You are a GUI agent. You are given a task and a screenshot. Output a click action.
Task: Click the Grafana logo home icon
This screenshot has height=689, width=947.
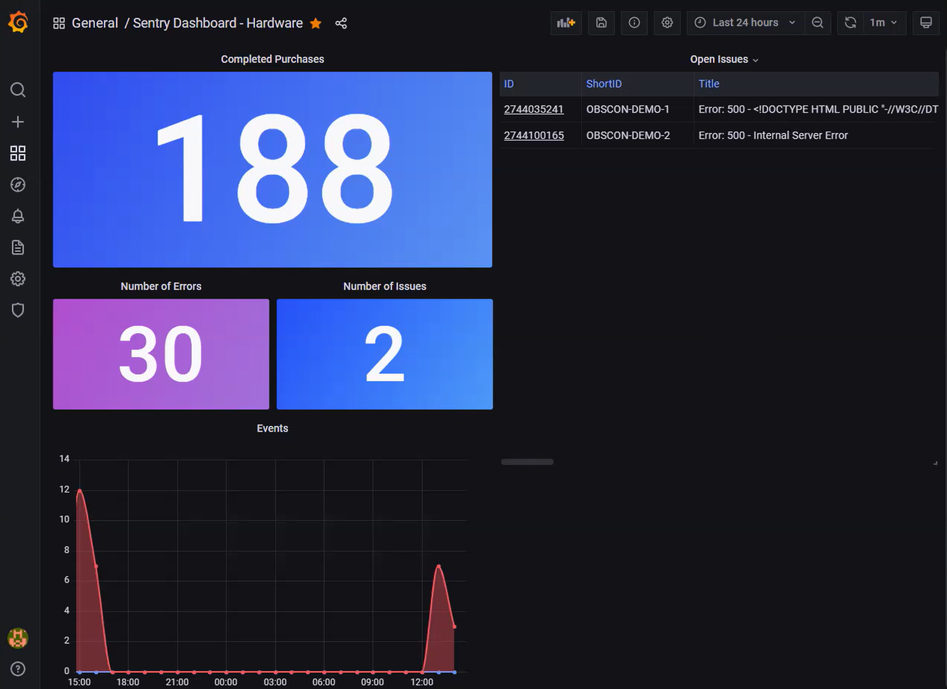[18, 23]
